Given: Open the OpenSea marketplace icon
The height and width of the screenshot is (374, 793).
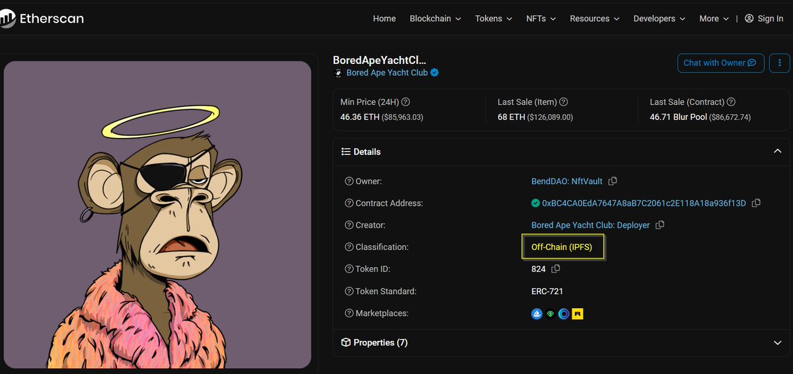Looking at the screenshot, I should [x=537, y=314].
